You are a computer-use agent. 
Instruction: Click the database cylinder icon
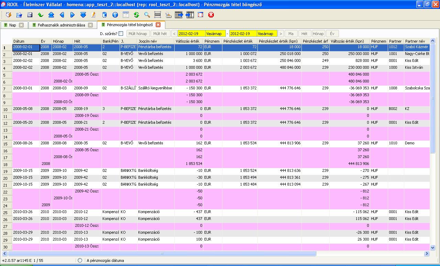(104, 15)
